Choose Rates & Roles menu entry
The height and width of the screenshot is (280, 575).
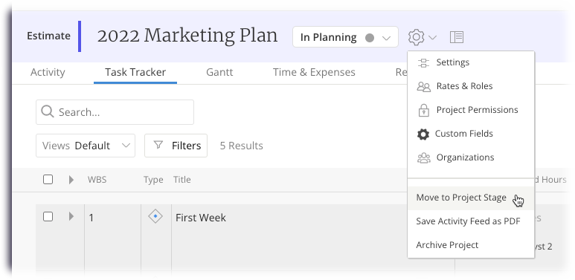click(x=471, y=86)
